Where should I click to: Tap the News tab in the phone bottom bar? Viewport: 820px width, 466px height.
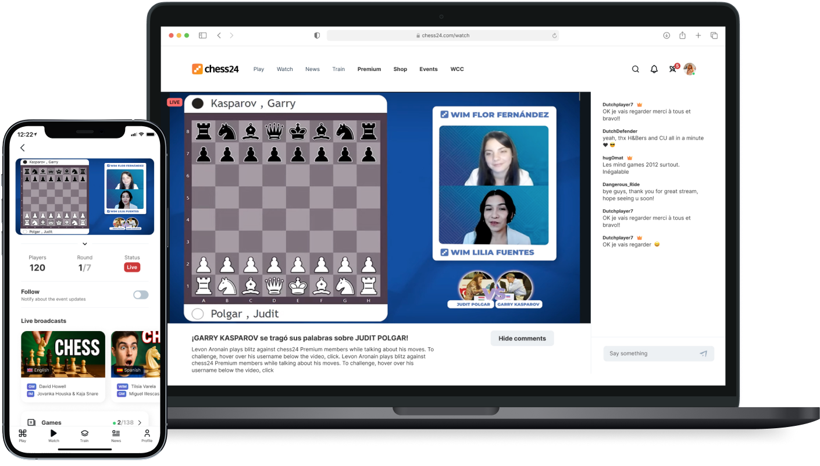click(116, 436)
